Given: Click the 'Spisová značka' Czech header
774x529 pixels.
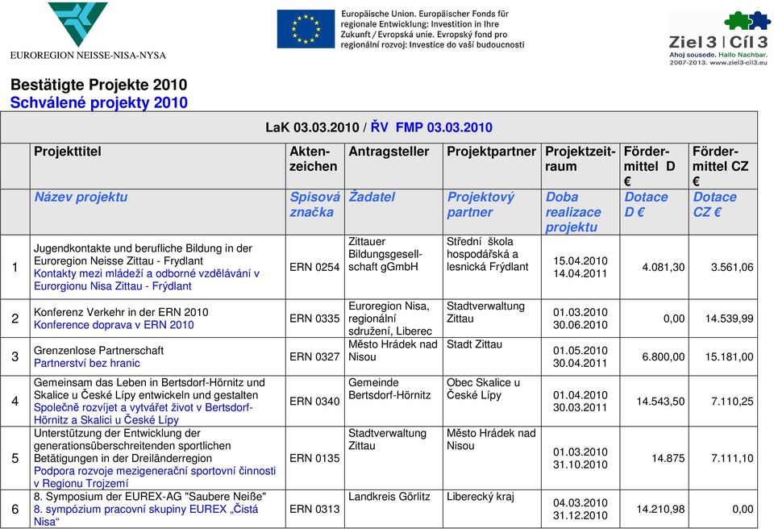Looking at the screenshot, I should (314, 205).
